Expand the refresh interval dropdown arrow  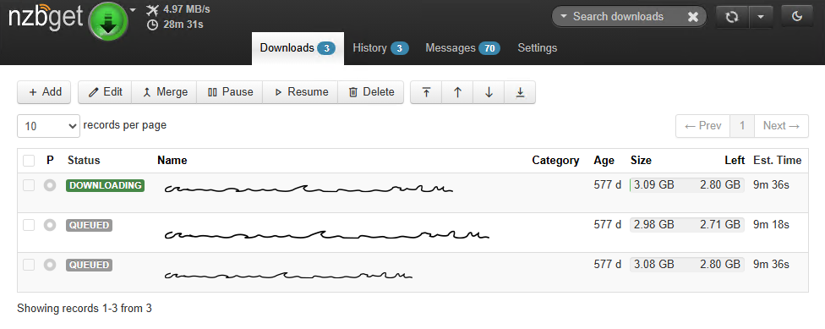coord(761,17)
